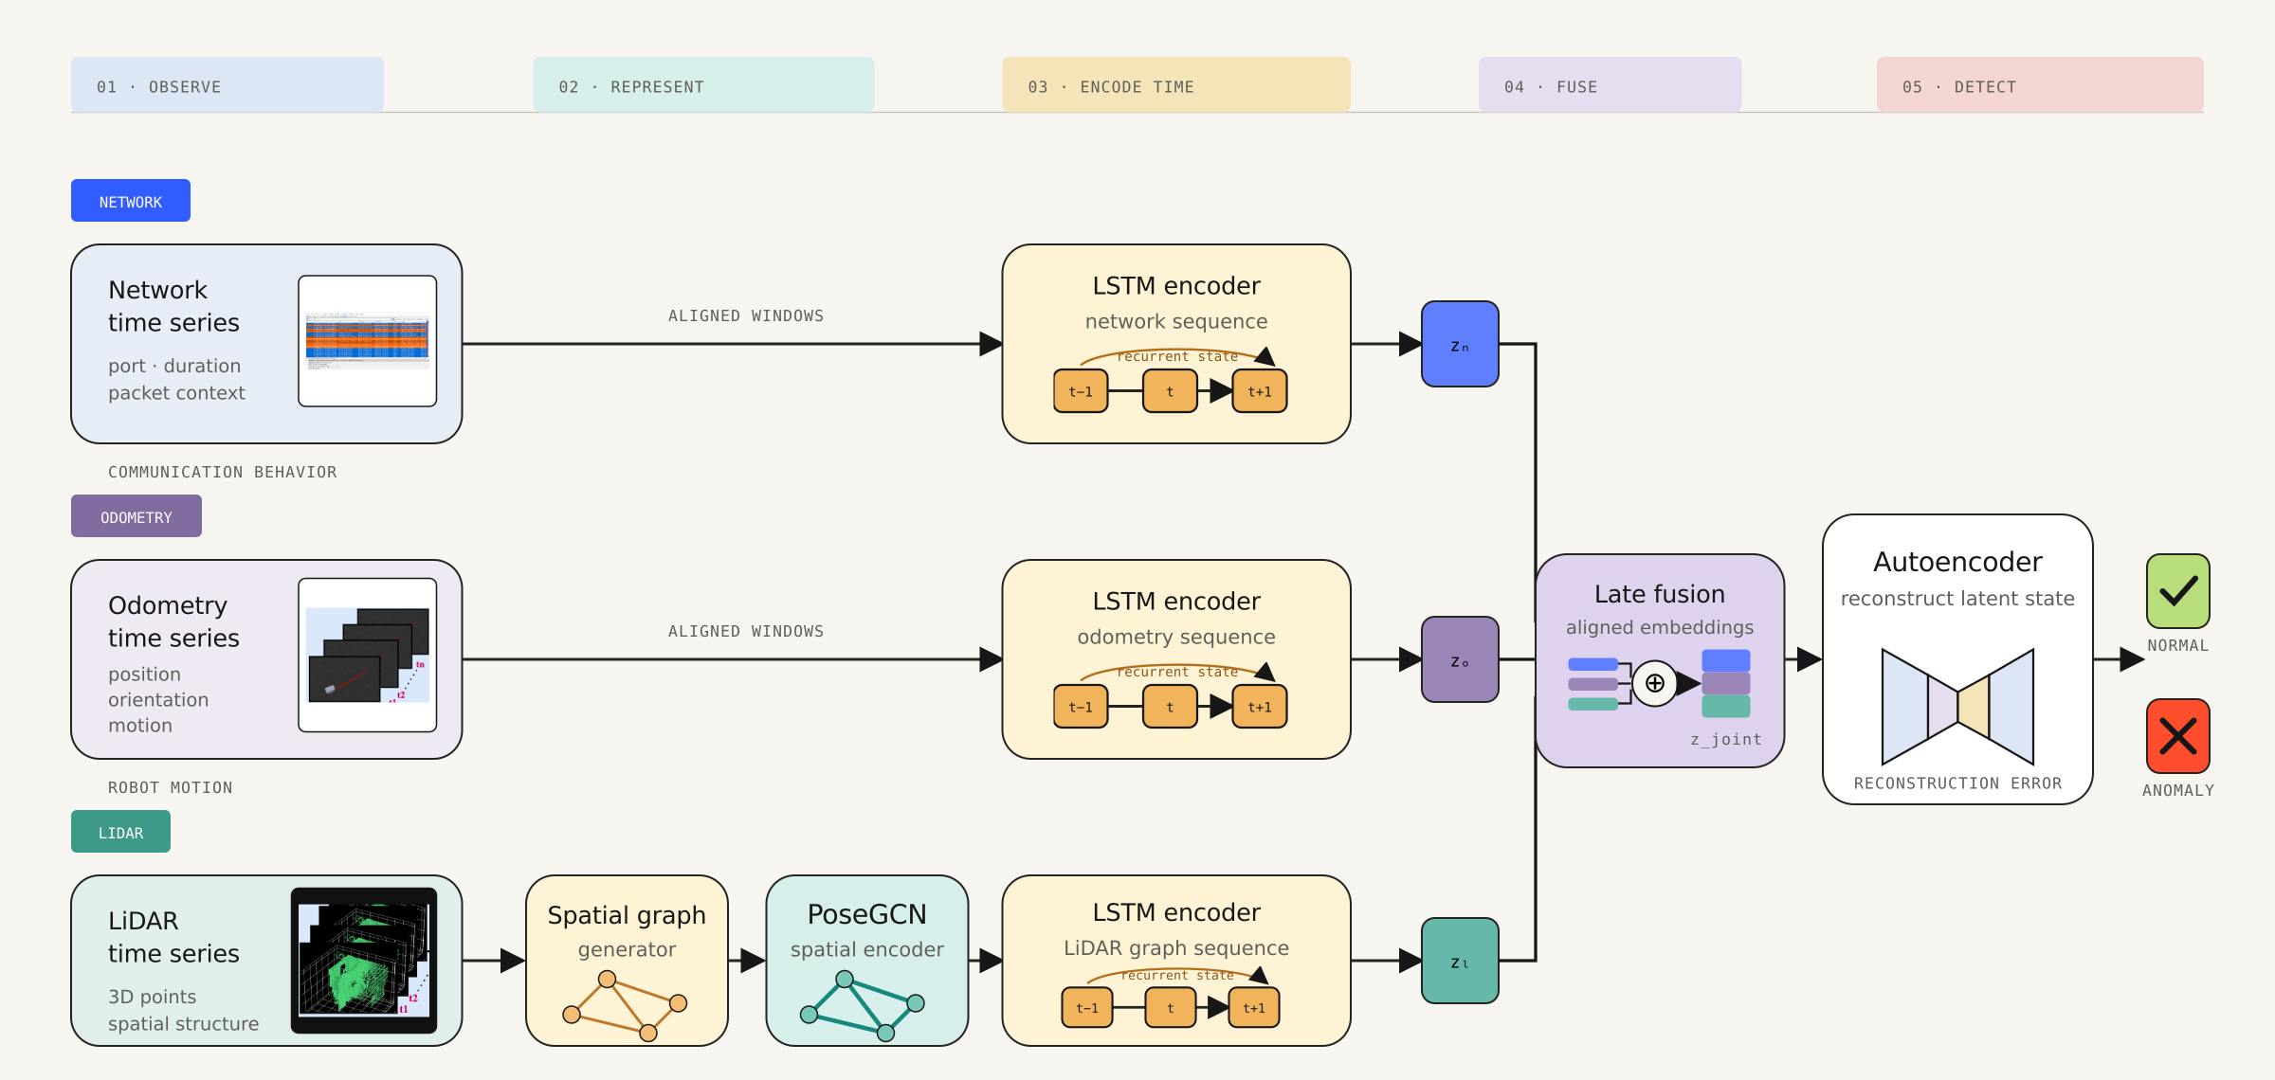The image size is (2275, 1080).
Task: Open the LiDAR point cloud thumbnail
Action: pos(364,961)
